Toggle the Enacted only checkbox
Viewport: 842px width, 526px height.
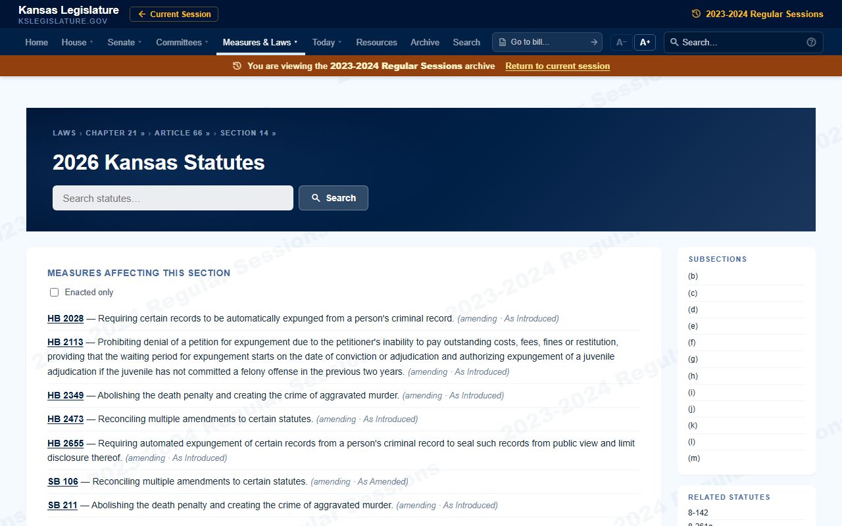point(55,293)
